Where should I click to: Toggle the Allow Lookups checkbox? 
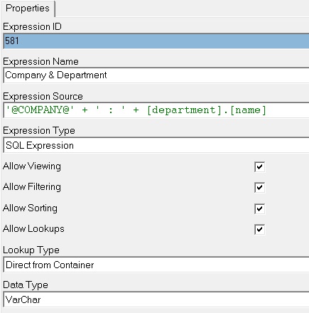(259, 229)
